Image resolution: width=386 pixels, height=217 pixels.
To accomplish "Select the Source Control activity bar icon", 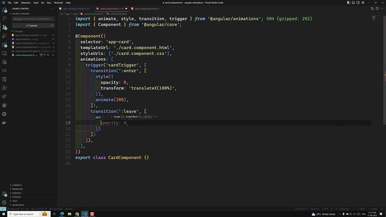I will pyautogui.click(x=4, y=27).
